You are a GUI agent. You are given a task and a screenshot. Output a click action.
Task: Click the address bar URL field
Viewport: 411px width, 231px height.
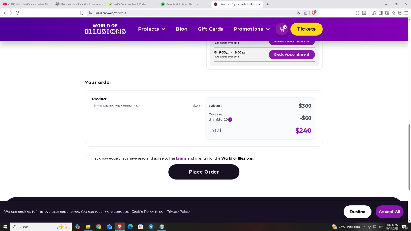192,13
